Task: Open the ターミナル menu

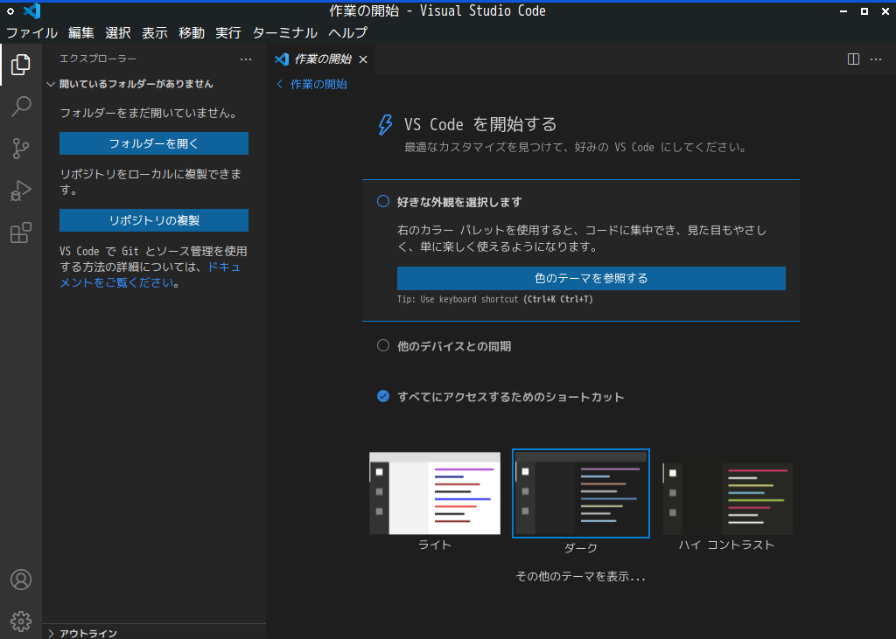Action: [284, 33]
